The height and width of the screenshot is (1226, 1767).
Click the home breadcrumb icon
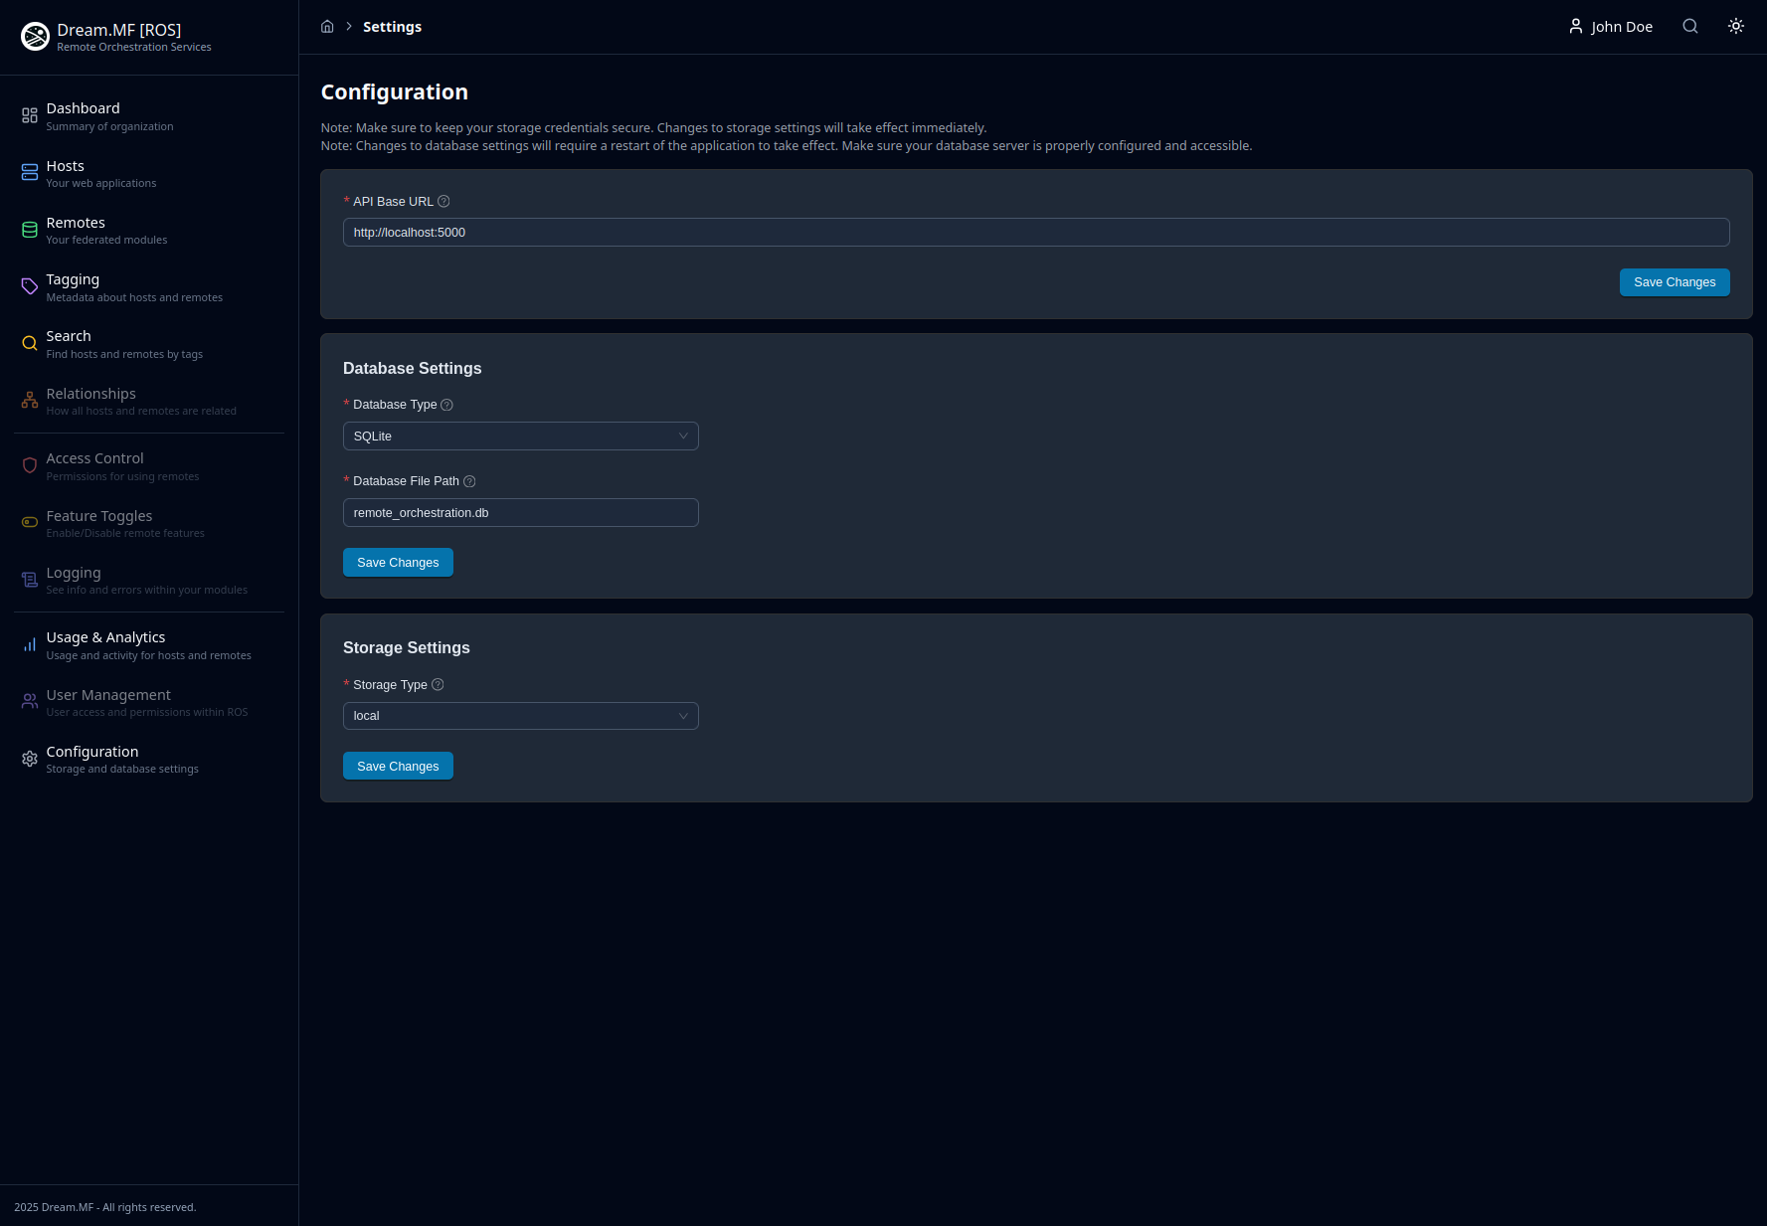click(x=327, y=27)
